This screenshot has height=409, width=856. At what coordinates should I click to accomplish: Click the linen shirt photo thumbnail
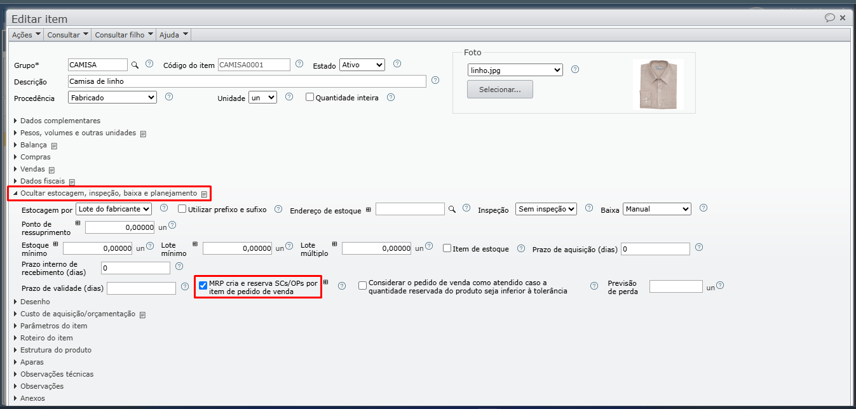coord(658,85)
